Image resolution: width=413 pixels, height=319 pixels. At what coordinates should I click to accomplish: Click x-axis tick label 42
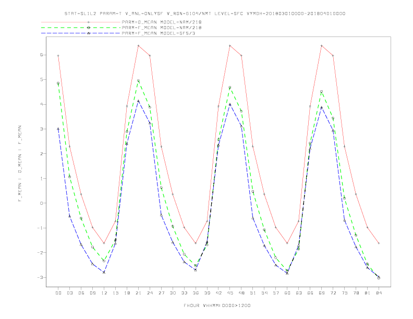pos(218,293)
